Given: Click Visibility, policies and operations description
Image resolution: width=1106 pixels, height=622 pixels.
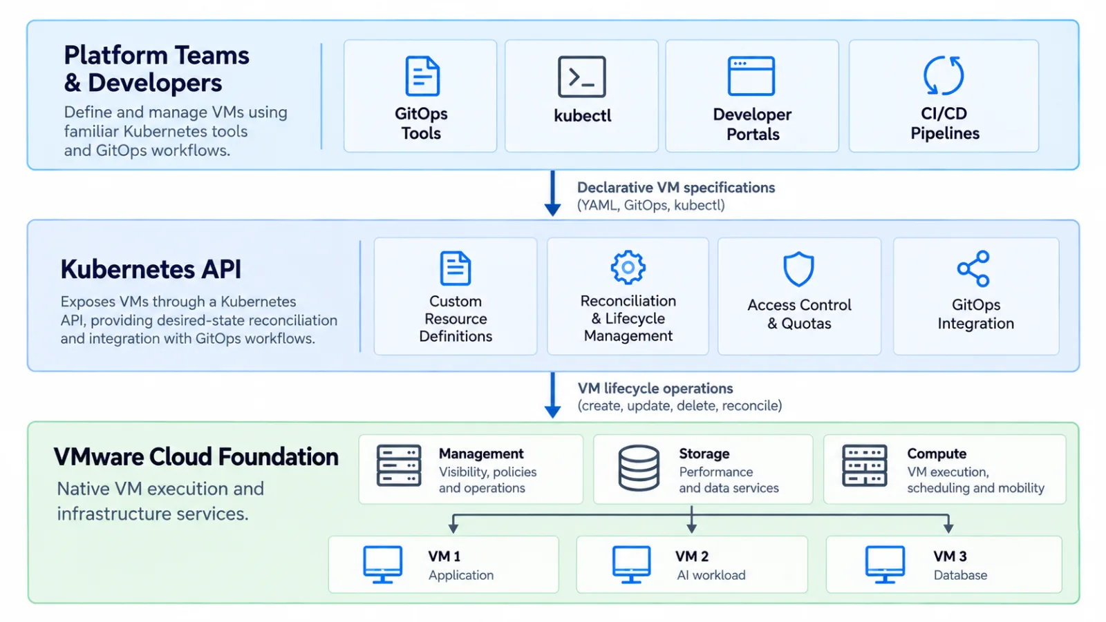Looking at the screenshot, I should tap(487, 480).
